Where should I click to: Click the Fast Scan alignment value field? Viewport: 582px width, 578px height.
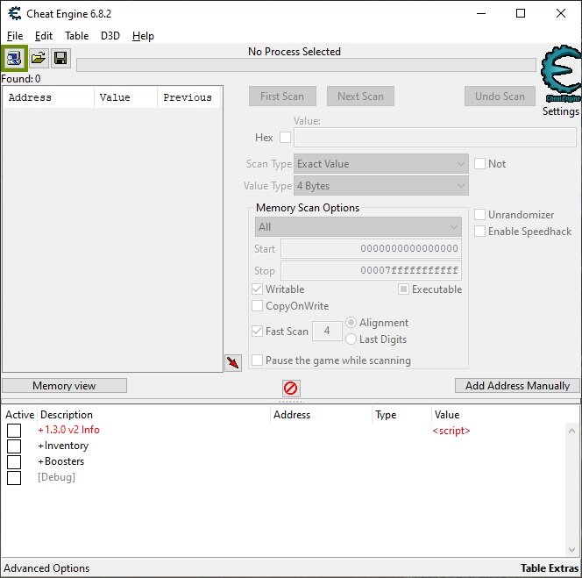tap(327, 331)
